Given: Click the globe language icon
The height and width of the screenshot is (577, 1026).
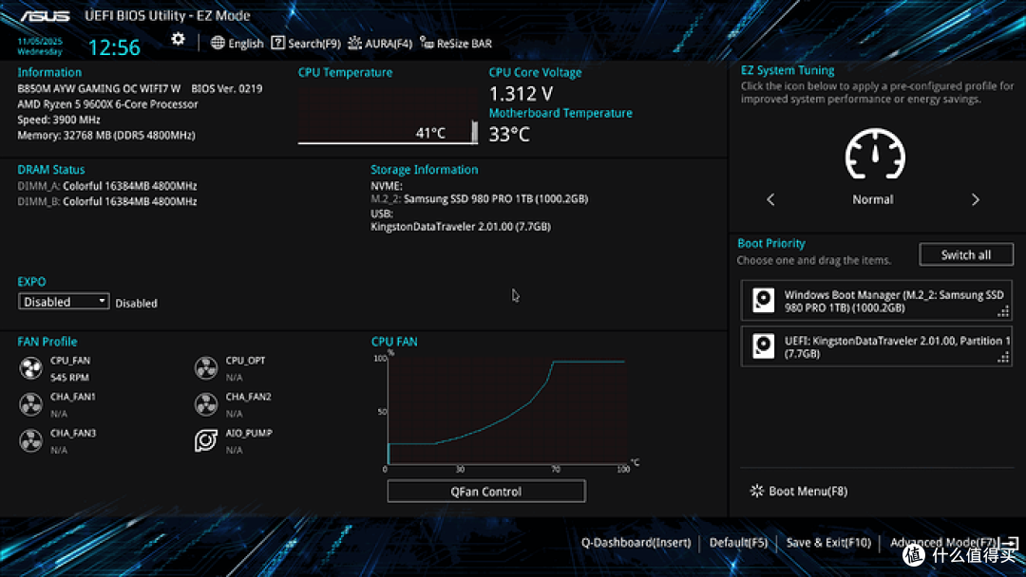Looking at the screenshot, I should point(218,43).
